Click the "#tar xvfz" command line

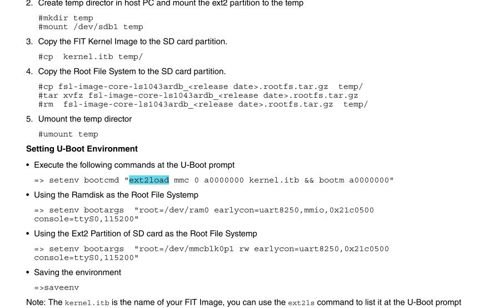tap(198, 95)
